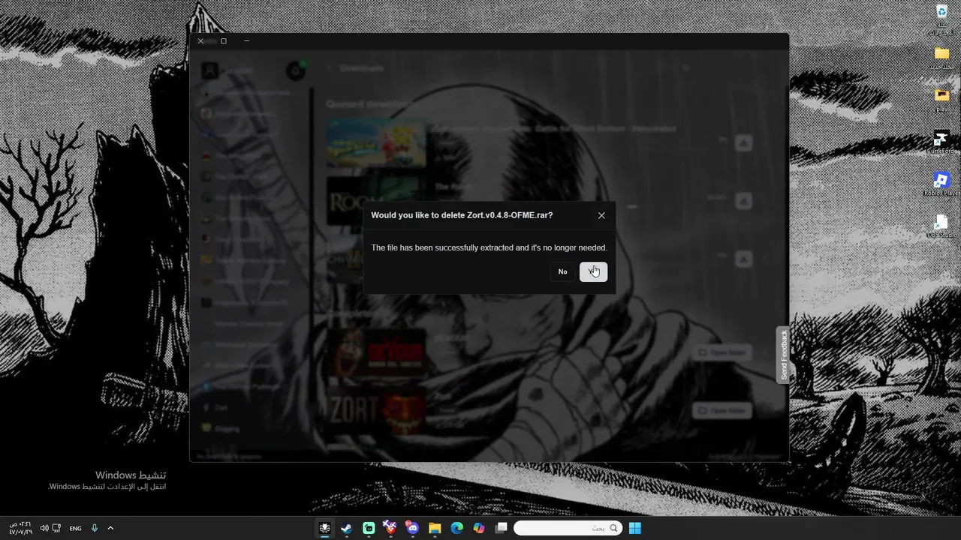Open the Hydra launcher taskbar icon
This screenshot has height=540, width=961.
324,528
